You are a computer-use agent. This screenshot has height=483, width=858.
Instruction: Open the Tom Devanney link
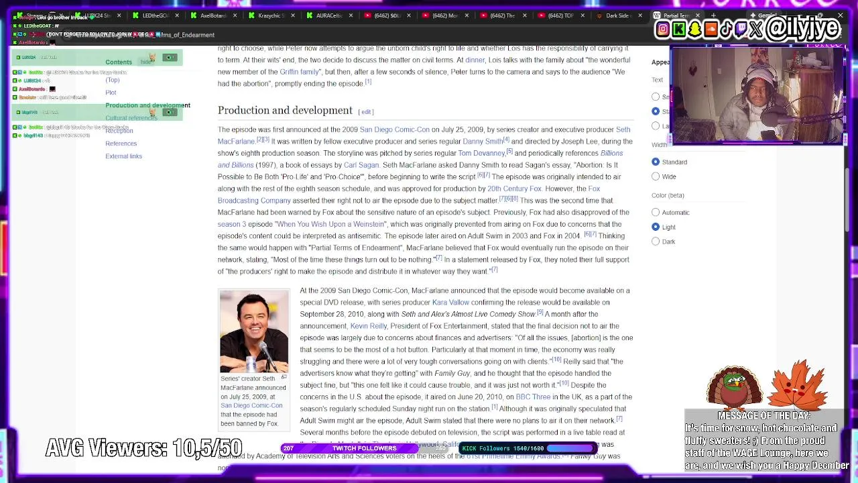point(481,153)
